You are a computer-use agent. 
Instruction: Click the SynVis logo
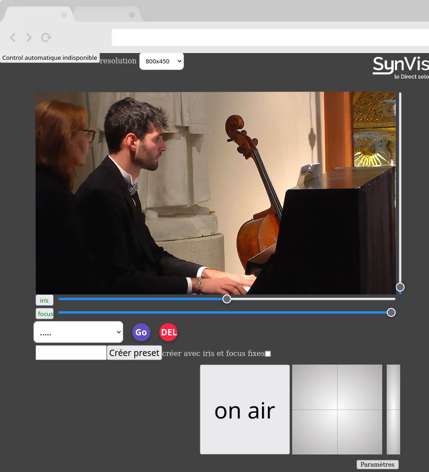click(401, 68)
